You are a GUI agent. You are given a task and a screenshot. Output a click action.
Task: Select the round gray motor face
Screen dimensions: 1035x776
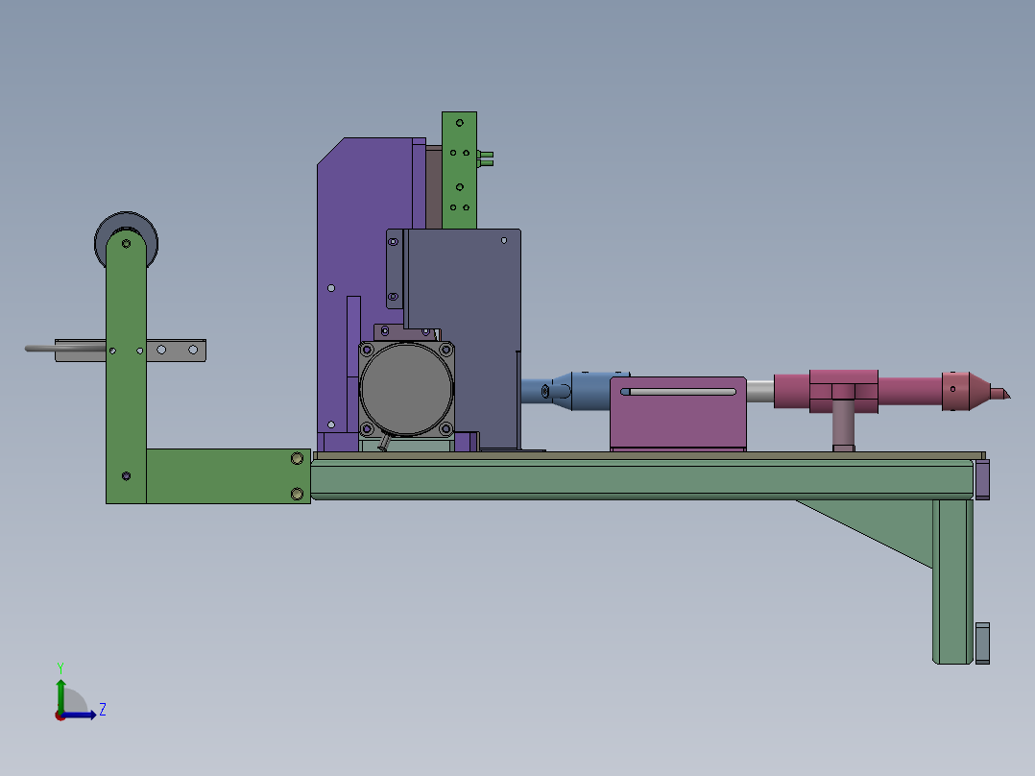(x=407, y=389)
